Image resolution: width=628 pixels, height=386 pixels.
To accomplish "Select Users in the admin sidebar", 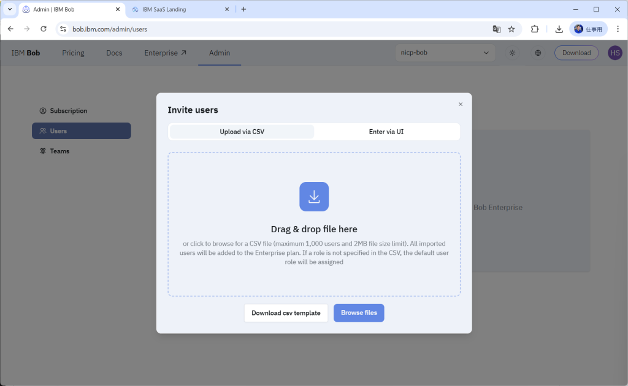I will point(82,131).
